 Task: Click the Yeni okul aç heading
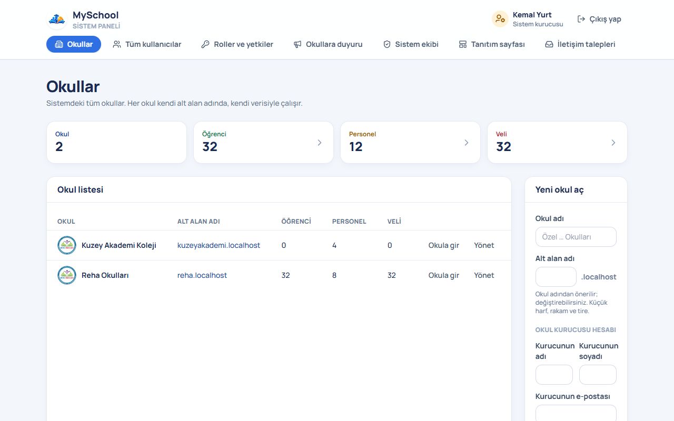[560, 190]
